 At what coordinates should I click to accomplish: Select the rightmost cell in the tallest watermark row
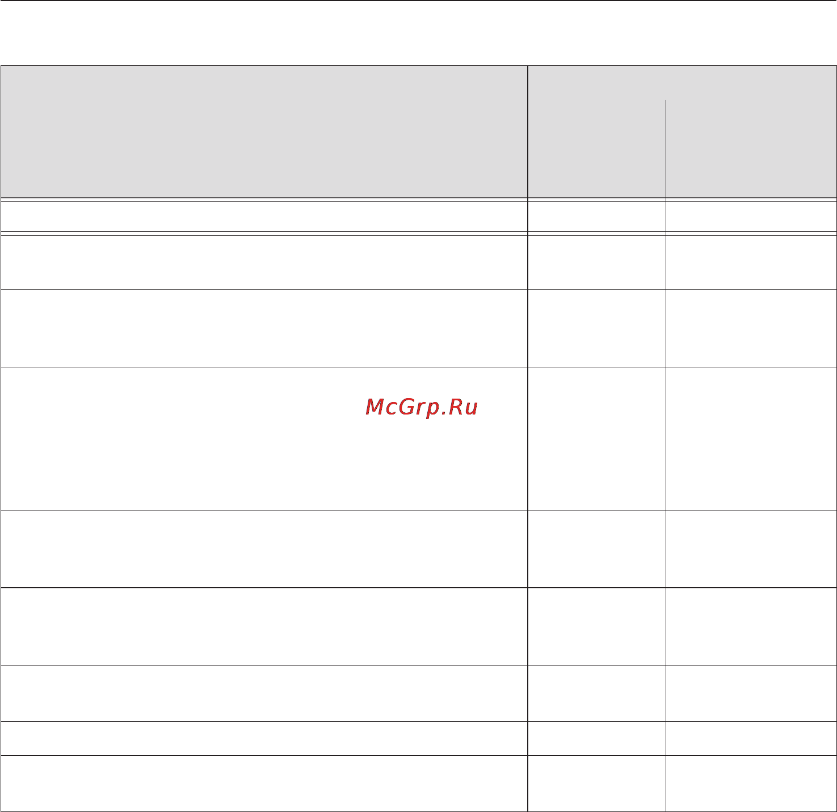pyautogui.click(x=751, y=438)
